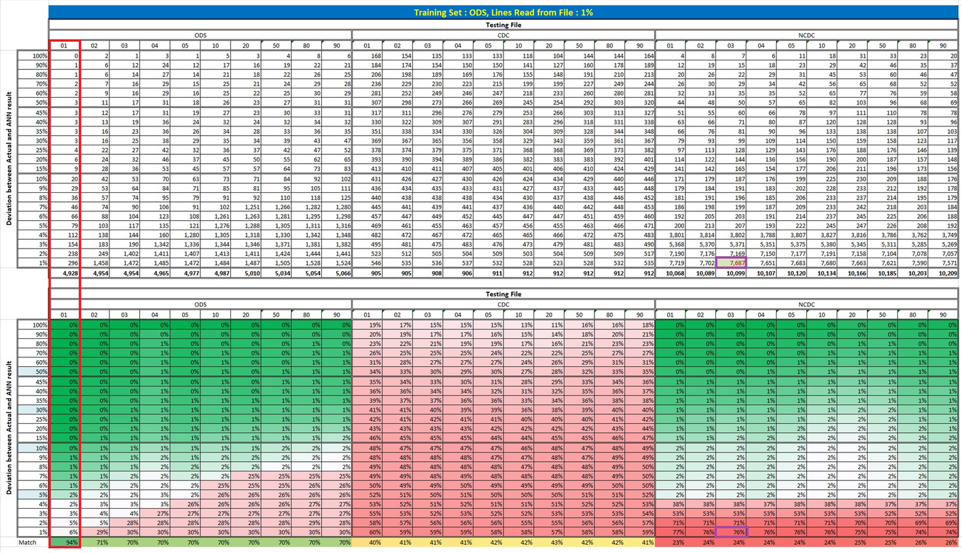Screen dimensions: 962x553
Task: Select the cell with value 1,316
Action: 336,226
